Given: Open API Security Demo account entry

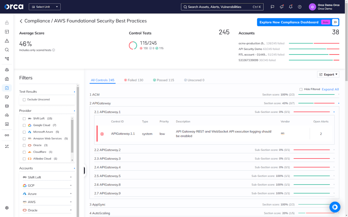Looking at the screenshot, I should [x=259, y=49].
